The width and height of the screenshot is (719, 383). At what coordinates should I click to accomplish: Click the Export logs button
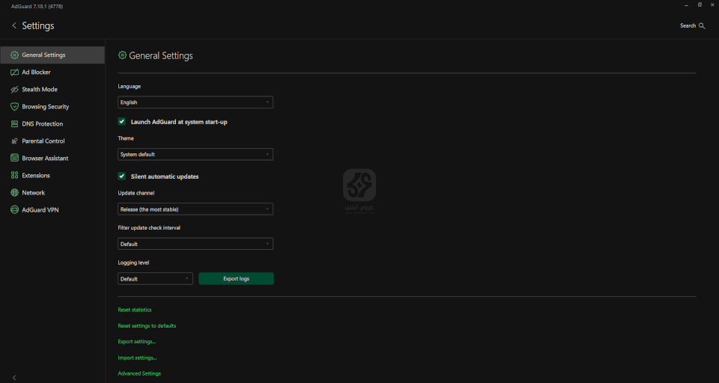pos(236,278)
